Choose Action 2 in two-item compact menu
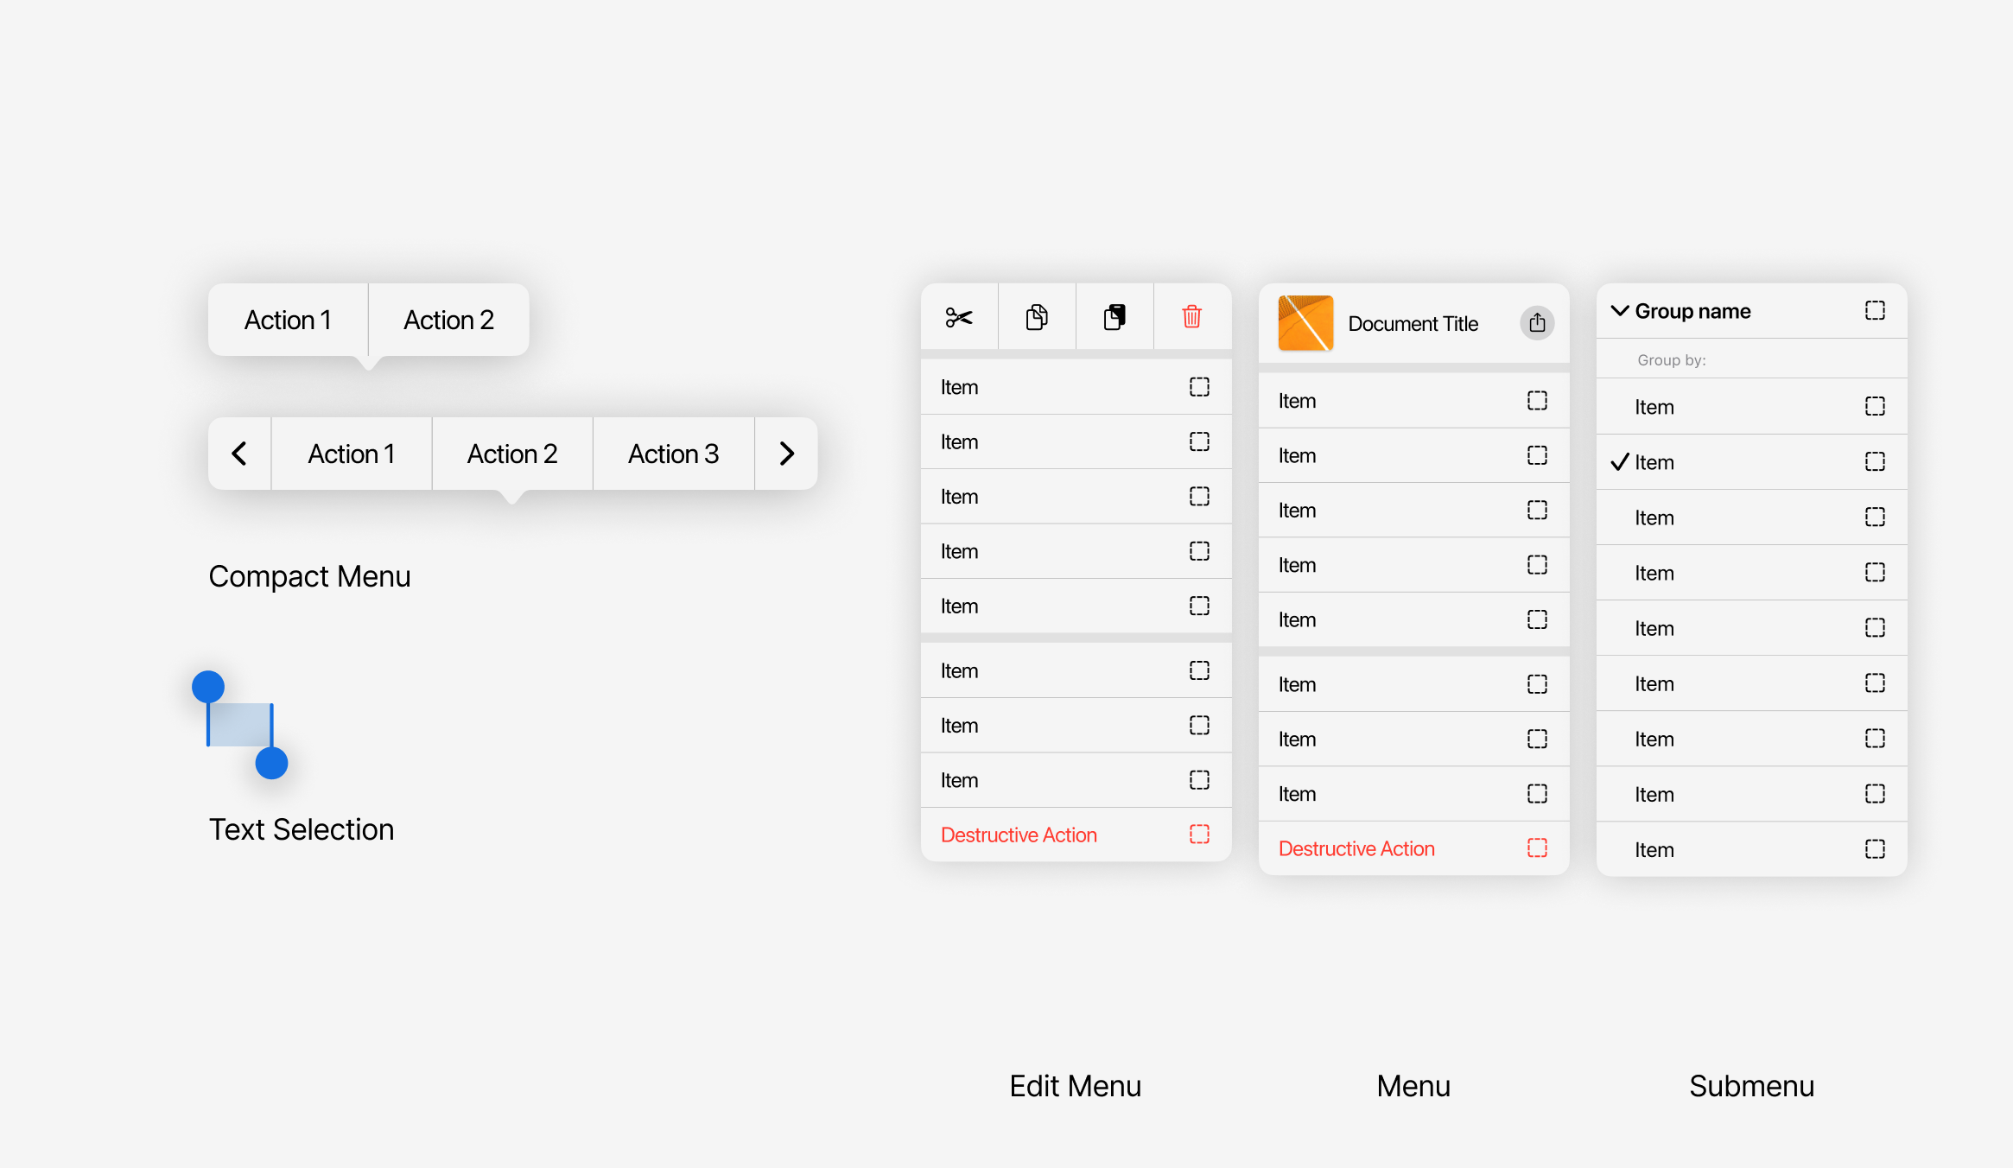2013x1168 pixels. [448, 320]
